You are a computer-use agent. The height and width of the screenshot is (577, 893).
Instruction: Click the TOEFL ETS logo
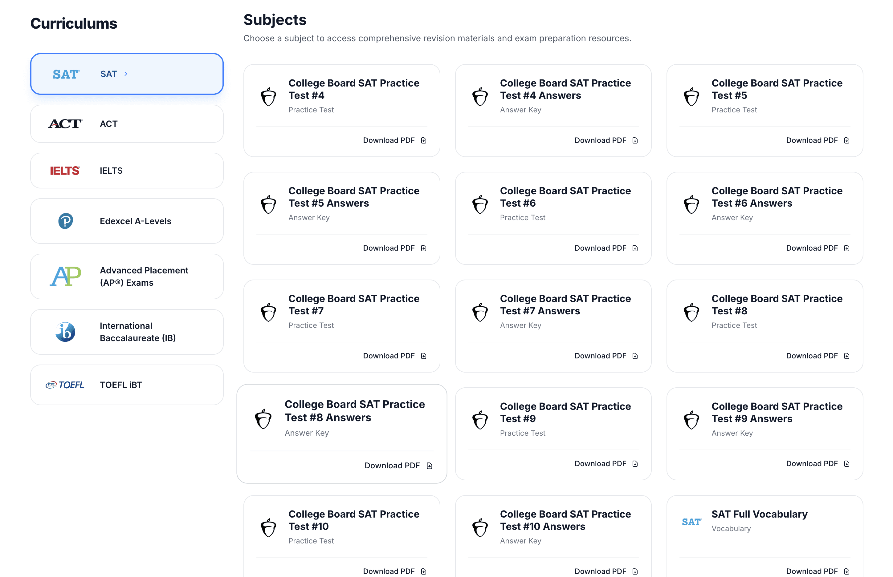[x=65, y=385]
